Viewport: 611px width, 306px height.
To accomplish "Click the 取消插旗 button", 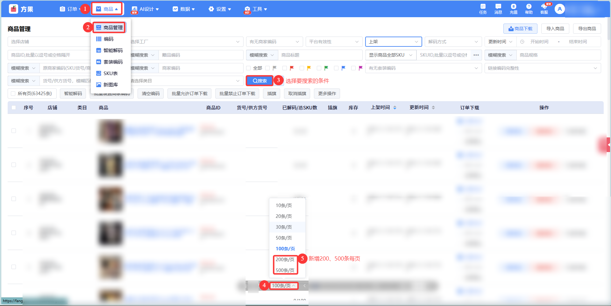I will 297,94.
